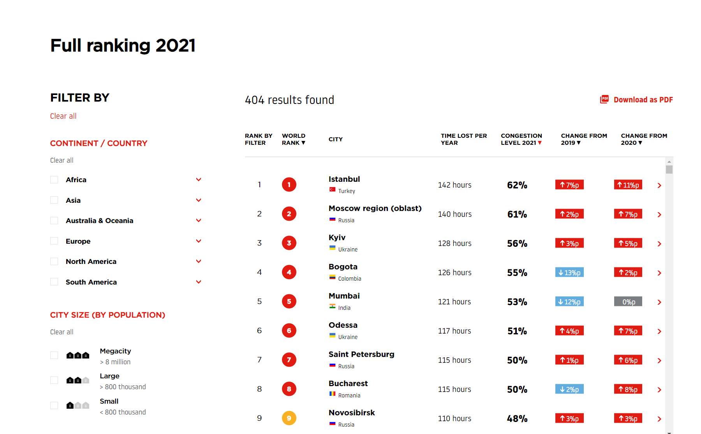This screenshot has width=701, height=434.
Task: Click the Small city houses icon
Action: coord(78,406)
